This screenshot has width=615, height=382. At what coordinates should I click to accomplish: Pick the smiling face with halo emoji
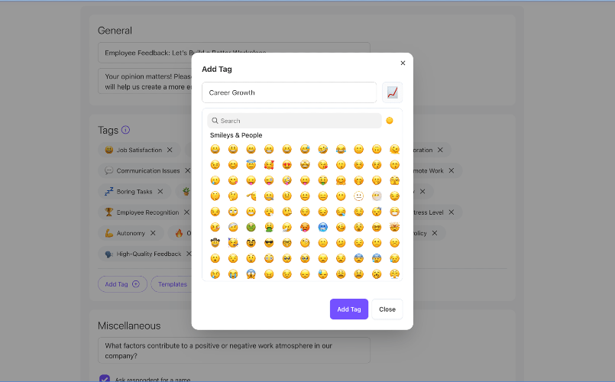[x=251, y=165]
